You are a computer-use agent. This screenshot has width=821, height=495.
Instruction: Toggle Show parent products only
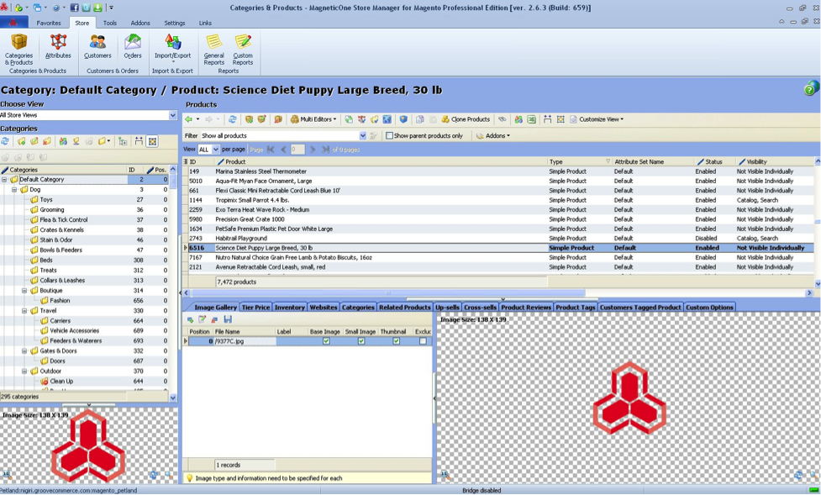click(x=389, y=135)
